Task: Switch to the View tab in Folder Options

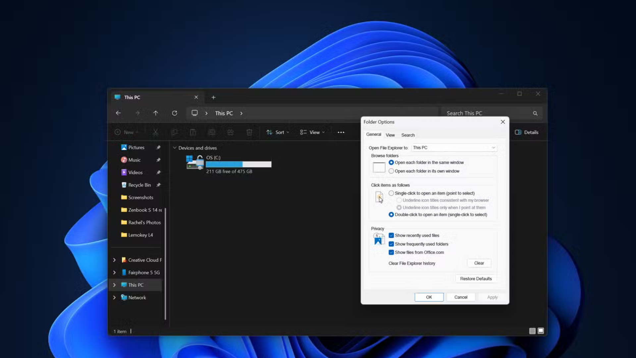Action: pos(390,135)
